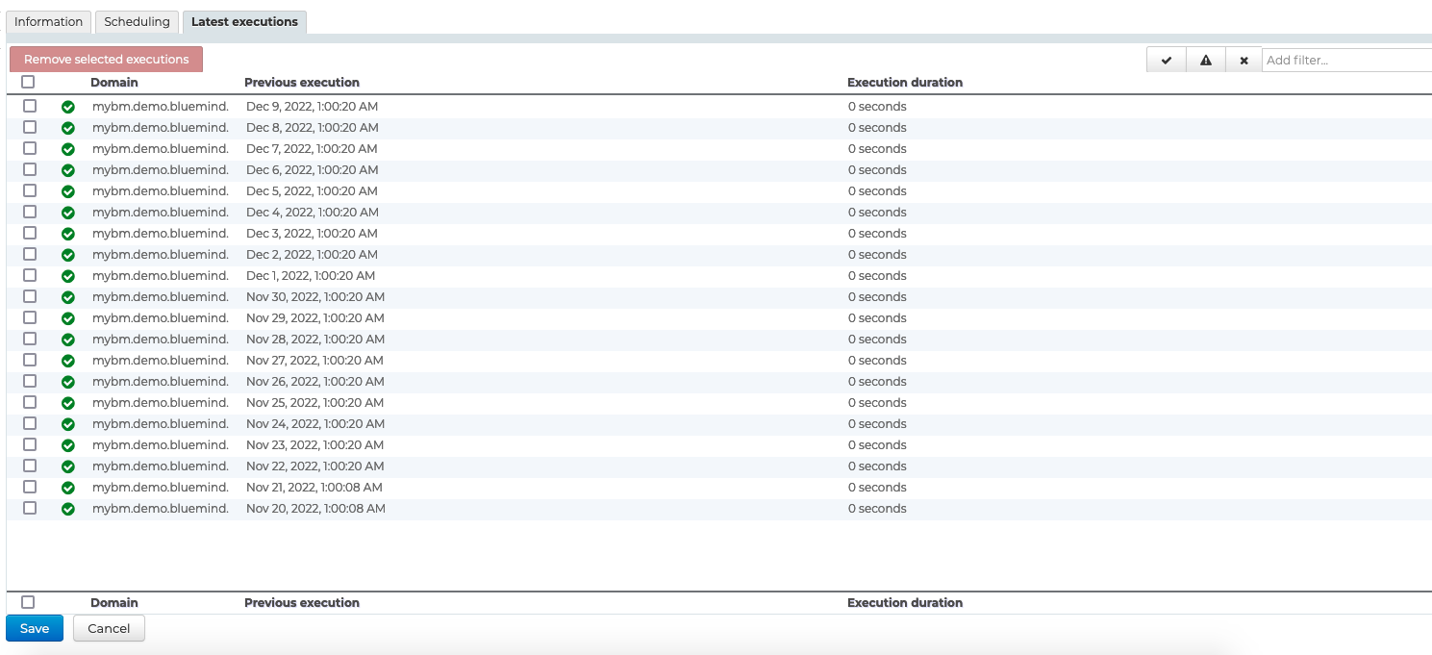Click green status icon for Nov 20 execution
The height and width of the screenshot is (655, 1432).
68,509
